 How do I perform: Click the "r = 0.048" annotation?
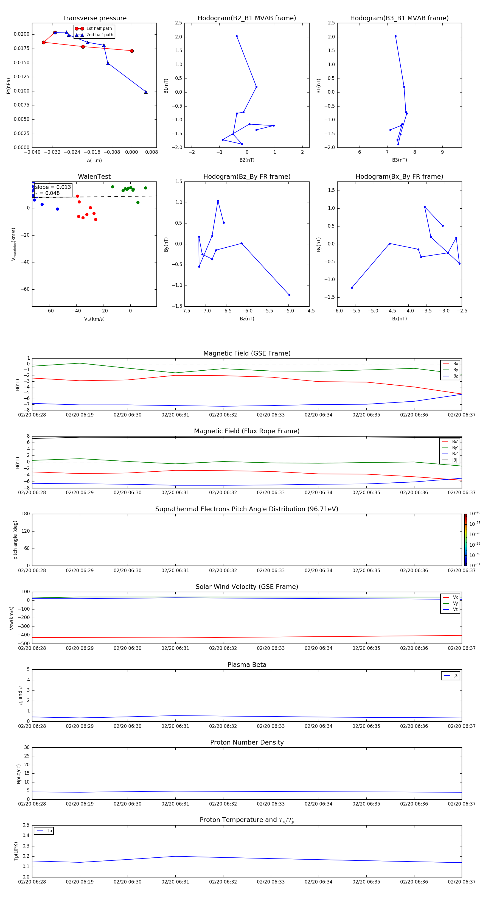[x=47, y=193]
